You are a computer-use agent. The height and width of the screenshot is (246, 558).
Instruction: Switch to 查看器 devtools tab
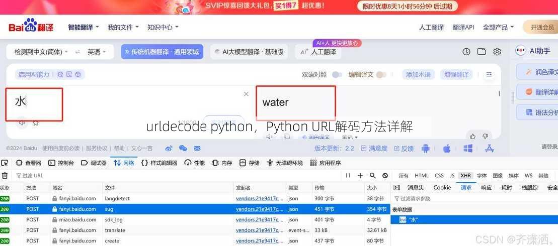click(x=29, y=163)
